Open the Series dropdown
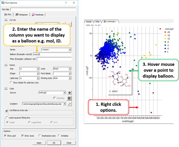 [70, 50]
